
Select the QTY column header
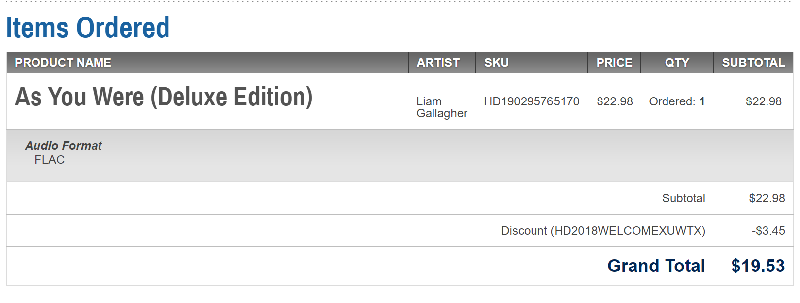pos(677,63)
